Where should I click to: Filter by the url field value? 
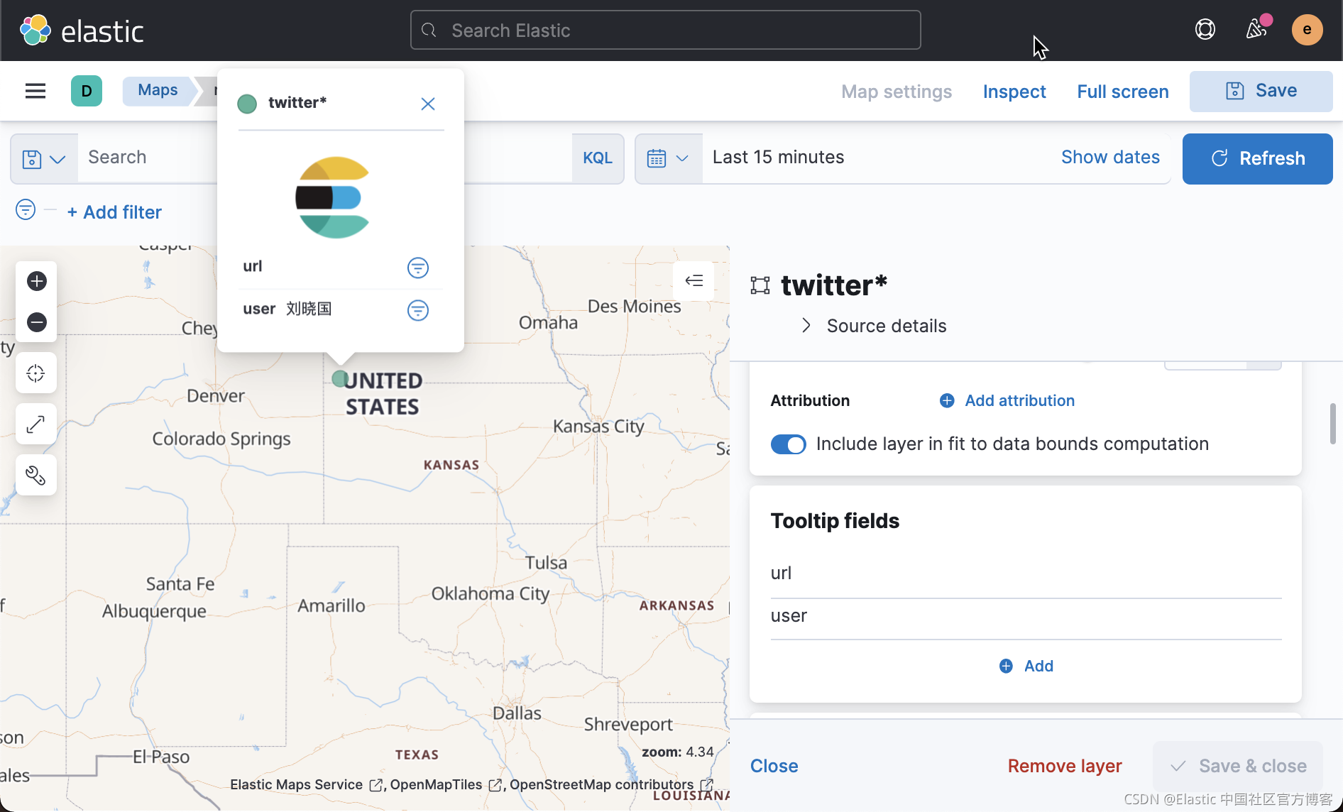(418, 268)
